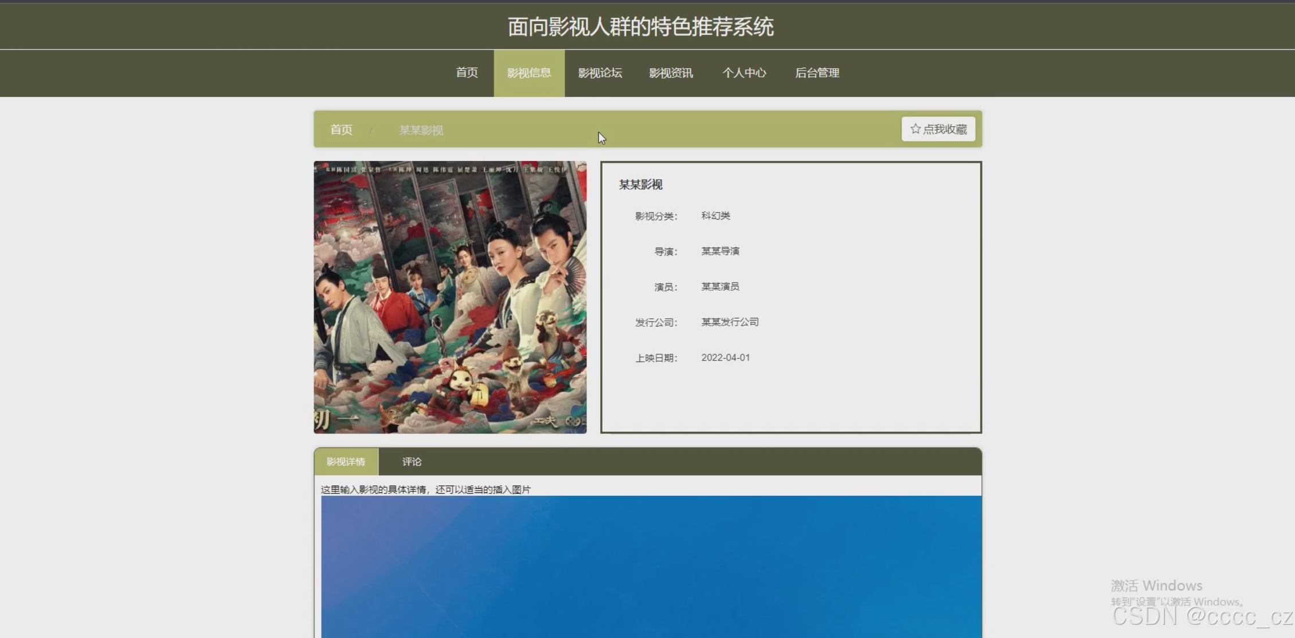Click the 某某发行公司 company value
The height and width of the screenshot is (638, 1295).
click(x=730, y=322)
